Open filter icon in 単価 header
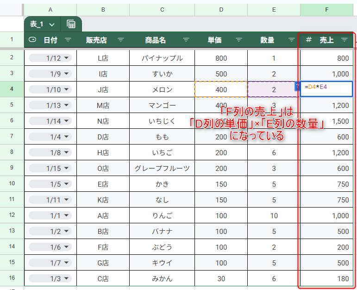This screenshot has height=290, width=357. point(239,40)
